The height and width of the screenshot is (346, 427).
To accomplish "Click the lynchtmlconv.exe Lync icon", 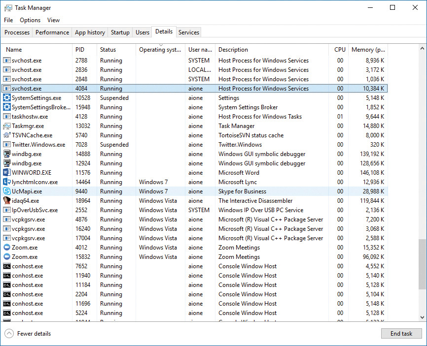I will 7,182.
